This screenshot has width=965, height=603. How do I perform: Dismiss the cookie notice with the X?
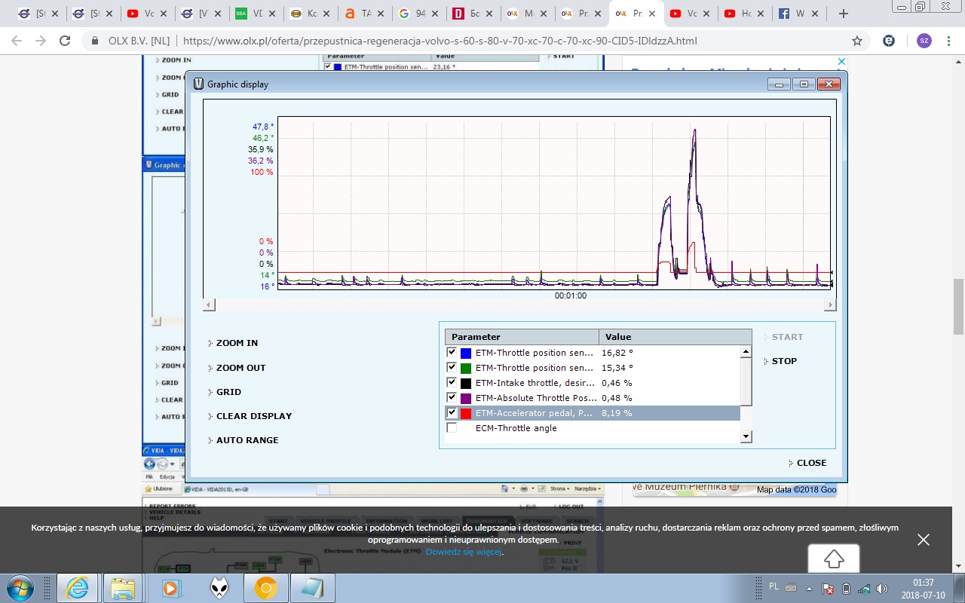click(924, 539)
